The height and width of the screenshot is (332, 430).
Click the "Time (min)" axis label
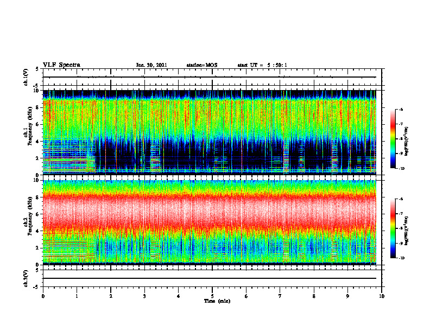click(x=217, y=301)
